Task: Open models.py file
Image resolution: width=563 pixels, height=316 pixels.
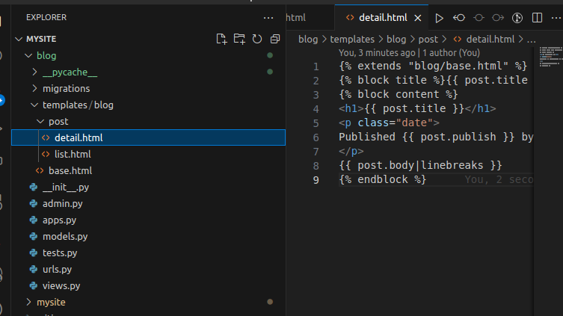Action: (149, 237)
